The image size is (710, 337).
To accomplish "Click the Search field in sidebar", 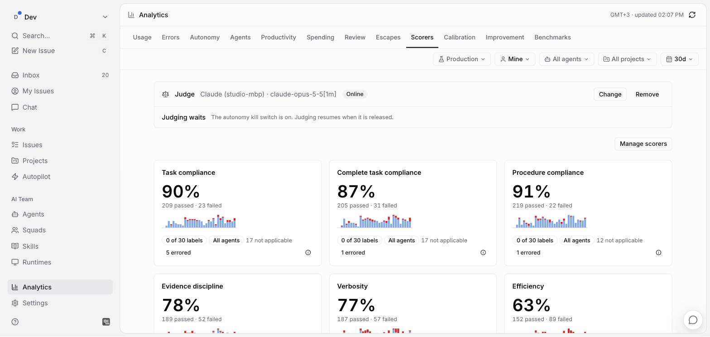I will [60, 36].
